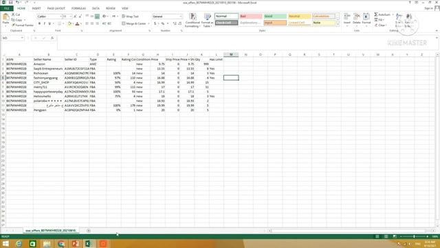
Task: Apply the Good cell style
Action: tap(275, 17)
